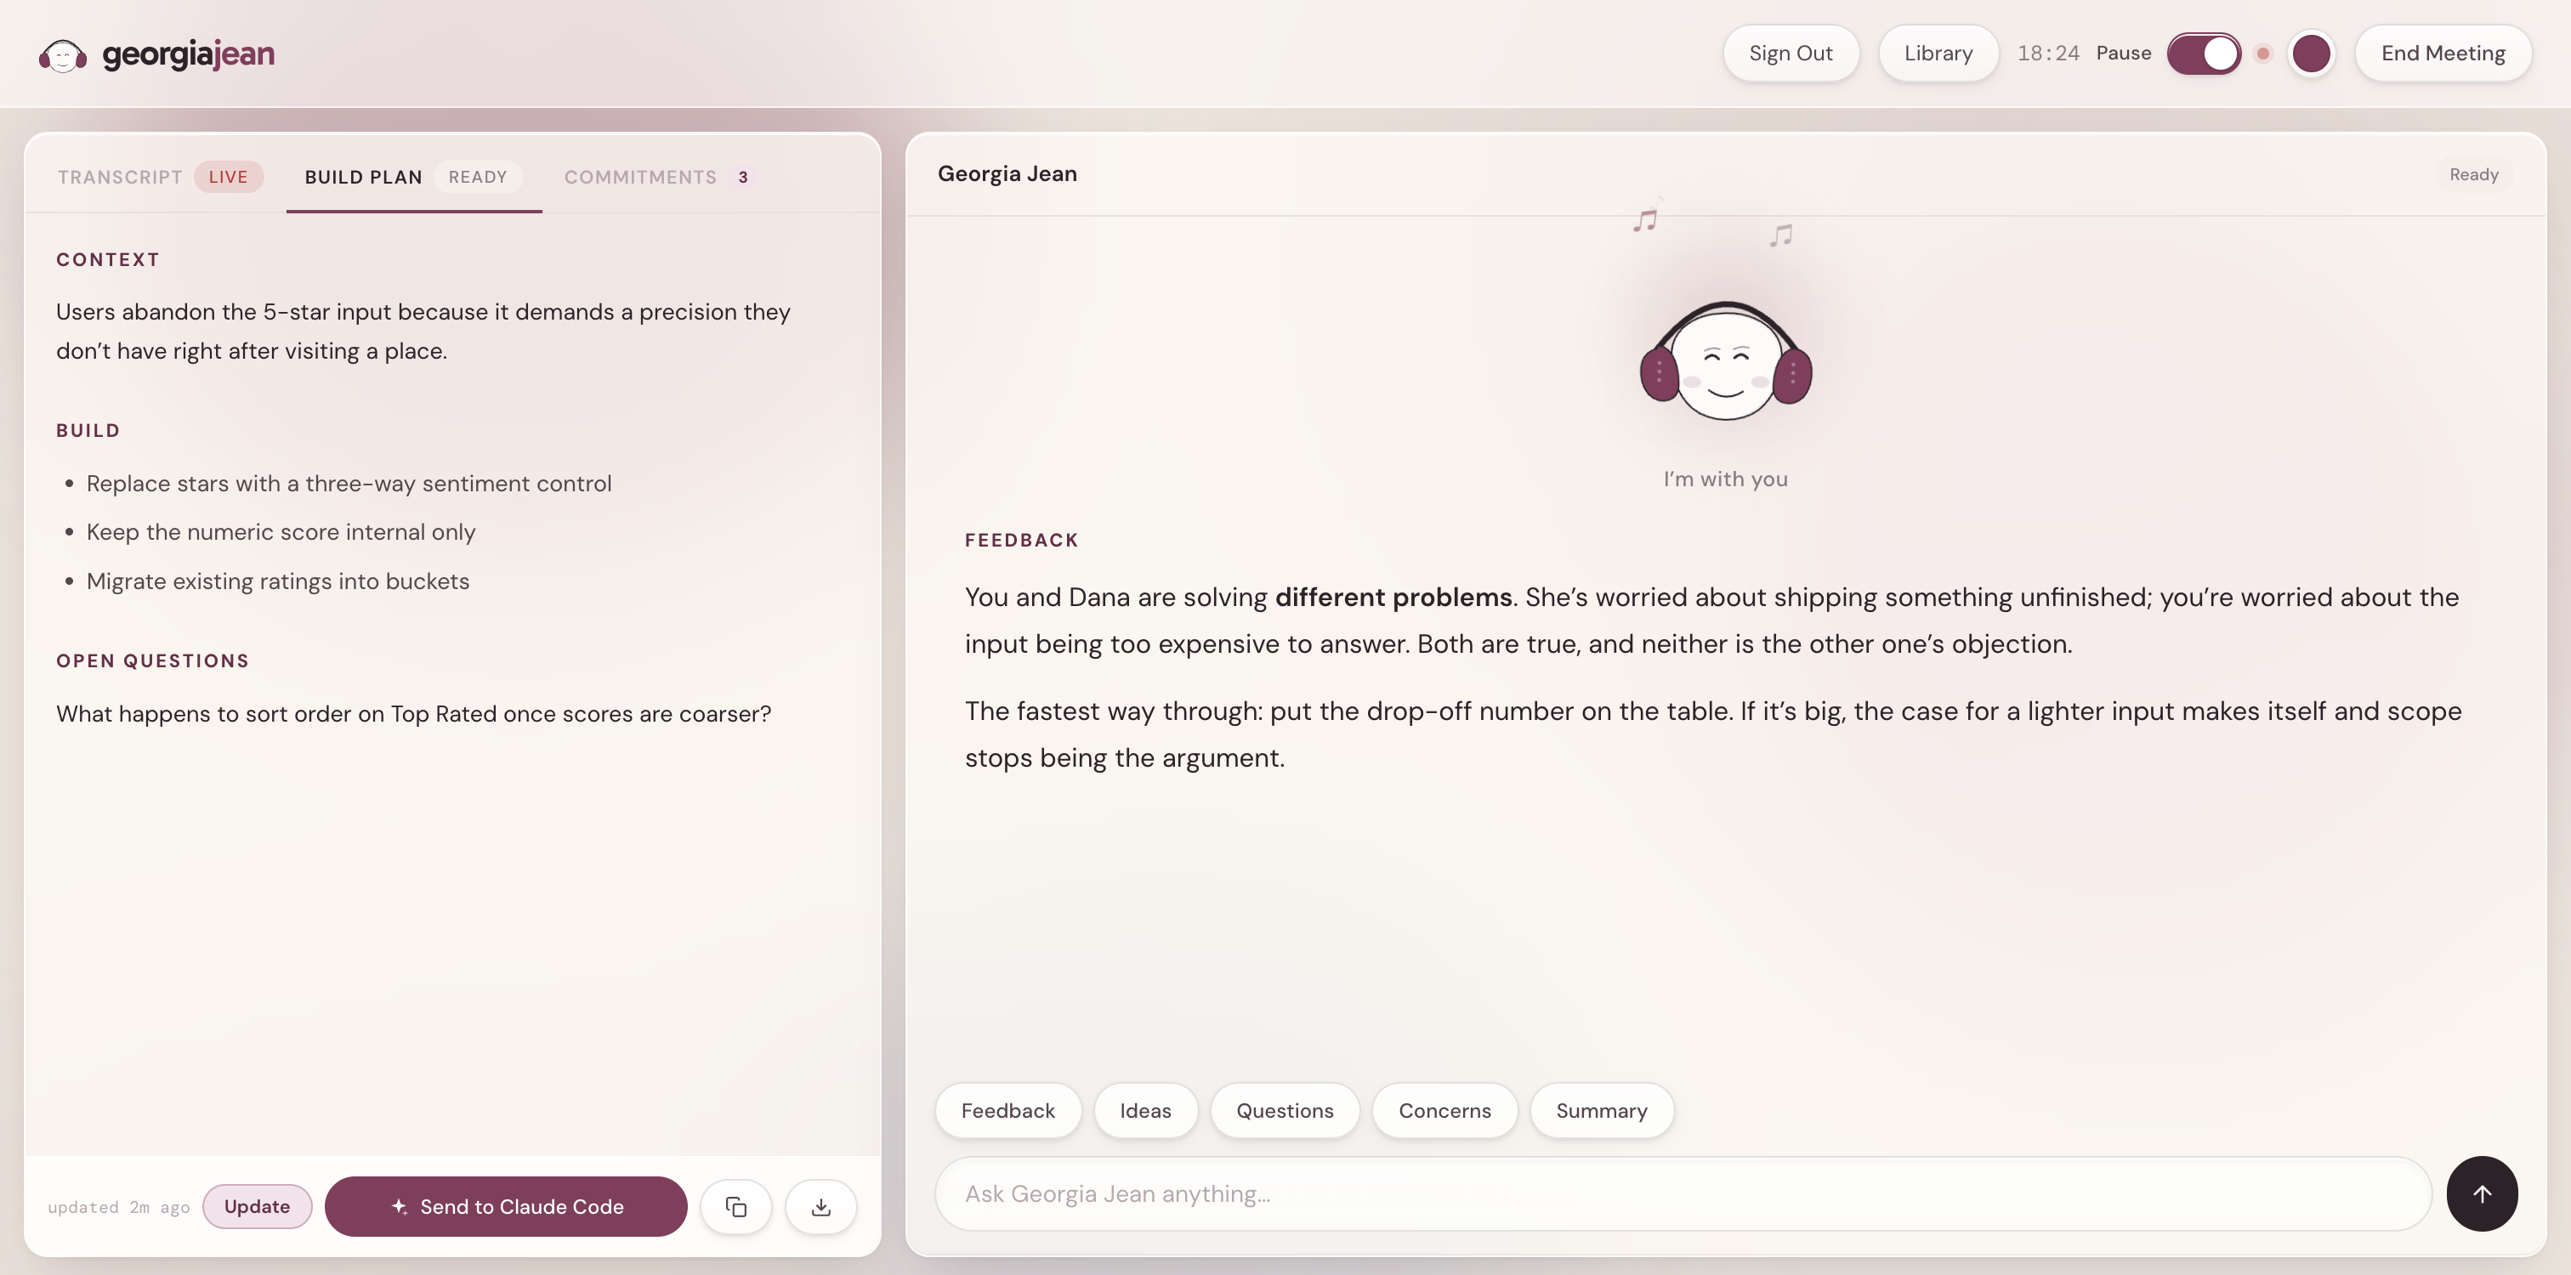Viewport: 2571px width, 1275px height.
Task: Click the Georgia Jean panel title
Action: click(x=1006, y=173)
